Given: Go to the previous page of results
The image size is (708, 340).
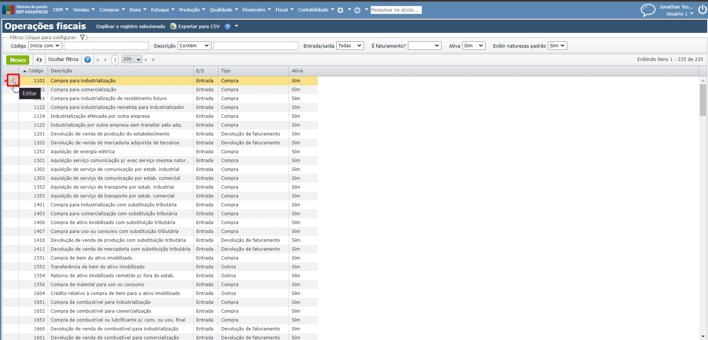Looking at the screenshot, I should tap(105, 59).
